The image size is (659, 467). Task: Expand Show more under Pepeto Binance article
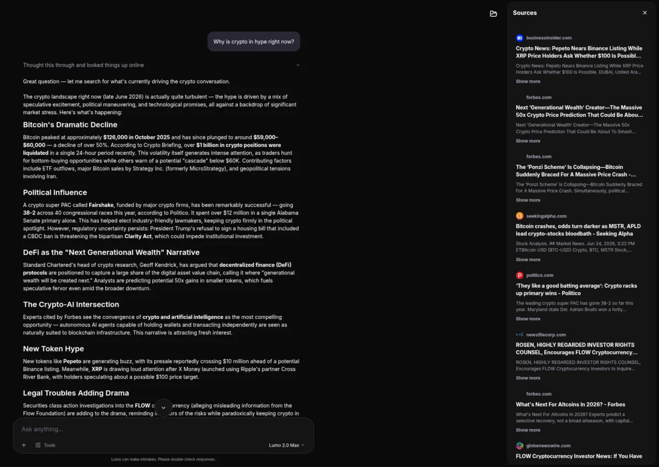528,81
